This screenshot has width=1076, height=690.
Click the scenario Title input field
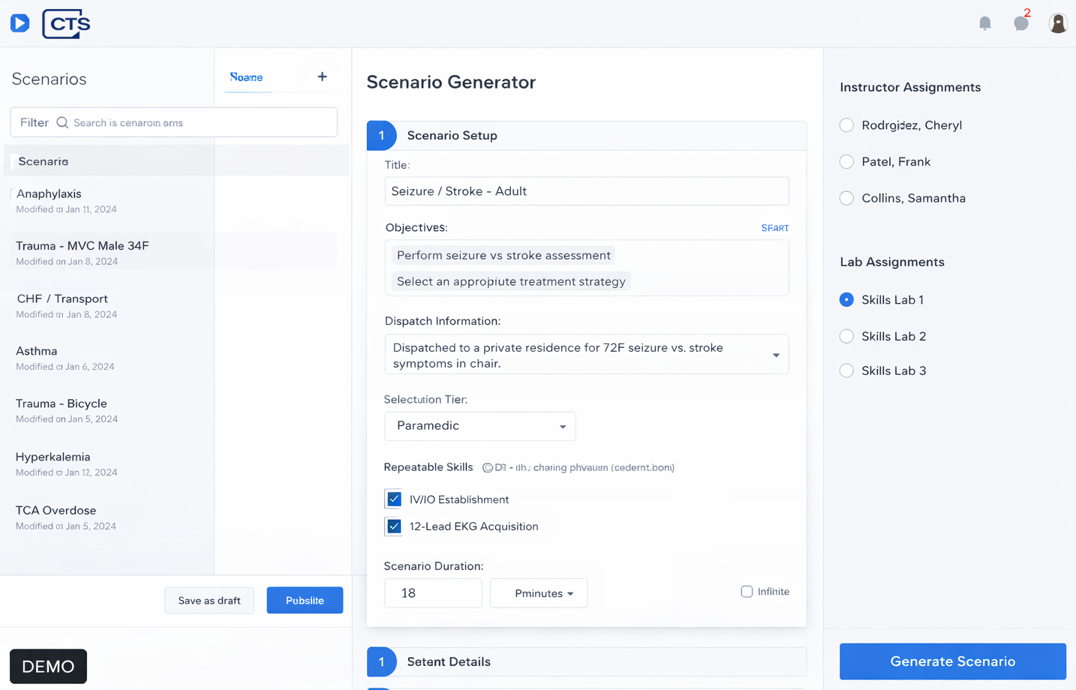(x=587, y=191)
